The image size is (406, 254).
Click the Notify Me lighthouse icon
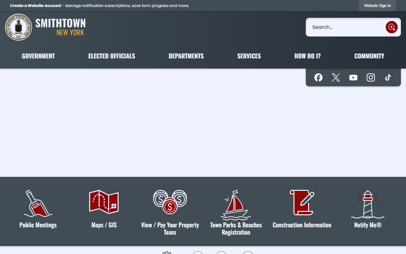tap(368, 204)
